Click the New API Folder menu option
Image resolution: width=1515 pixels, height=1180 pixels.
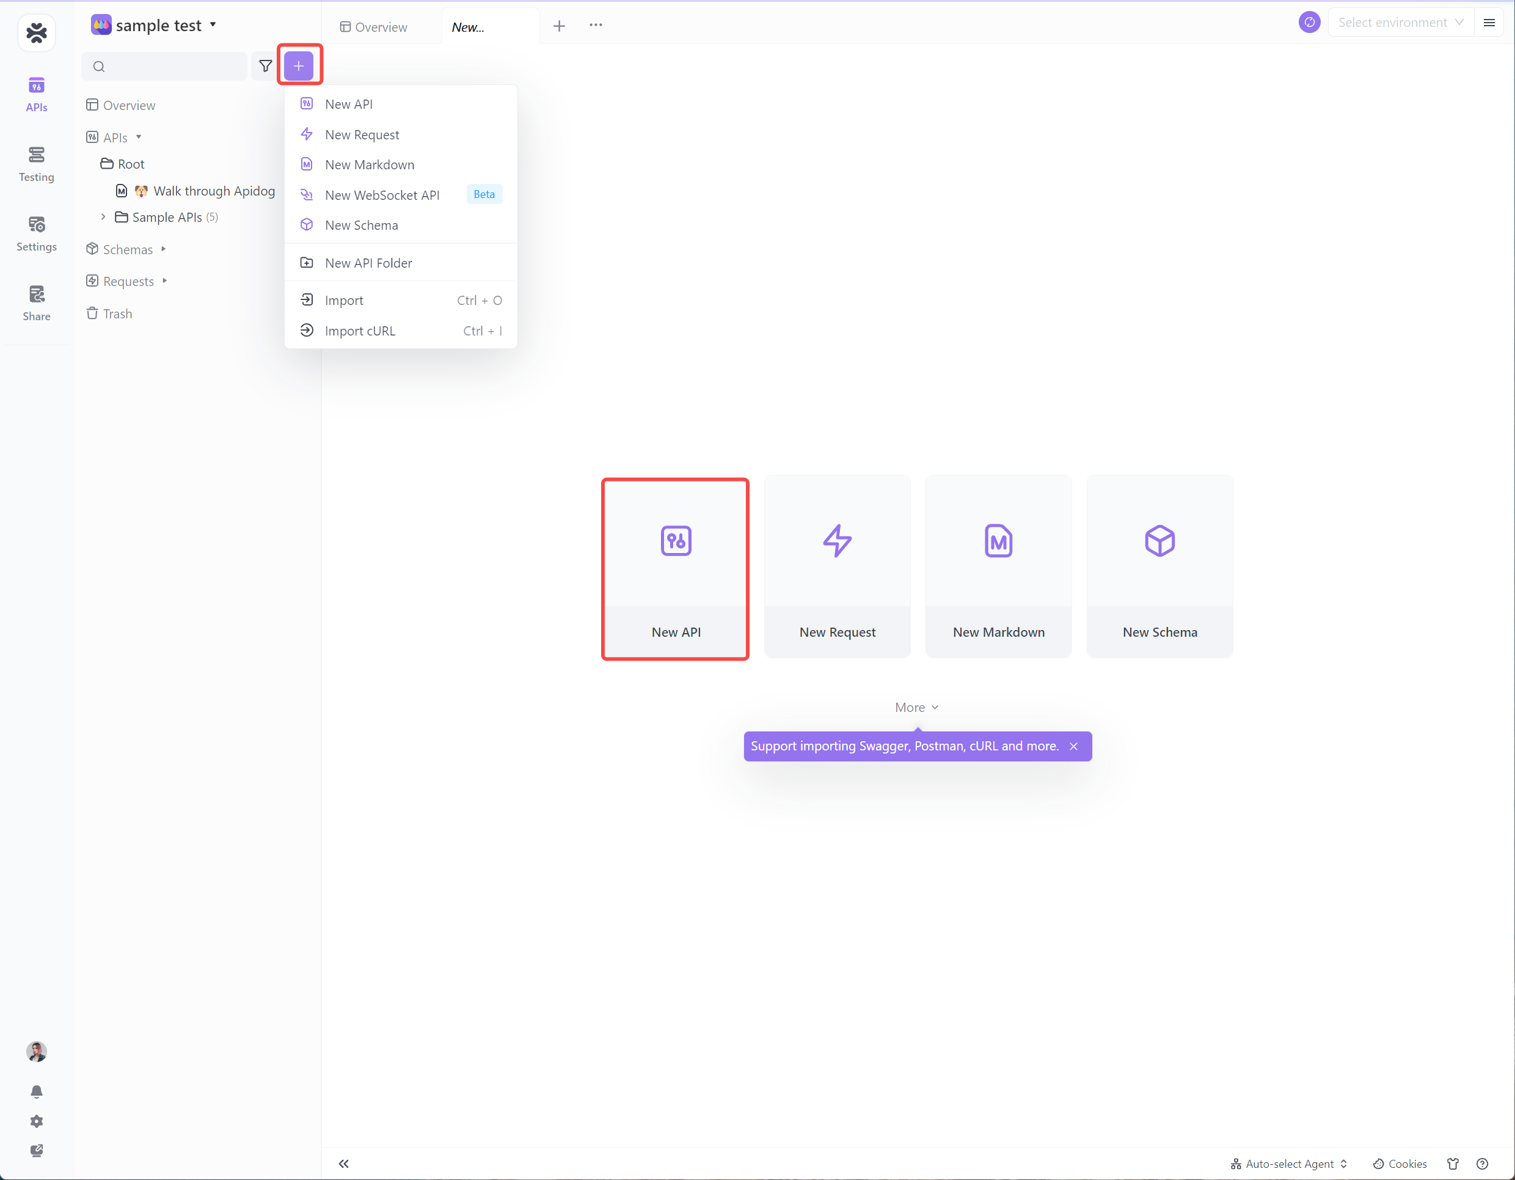click(x=369, y=262)
